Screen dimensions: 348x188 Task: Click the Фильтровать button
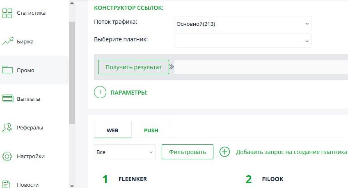[x=188, y=152]
